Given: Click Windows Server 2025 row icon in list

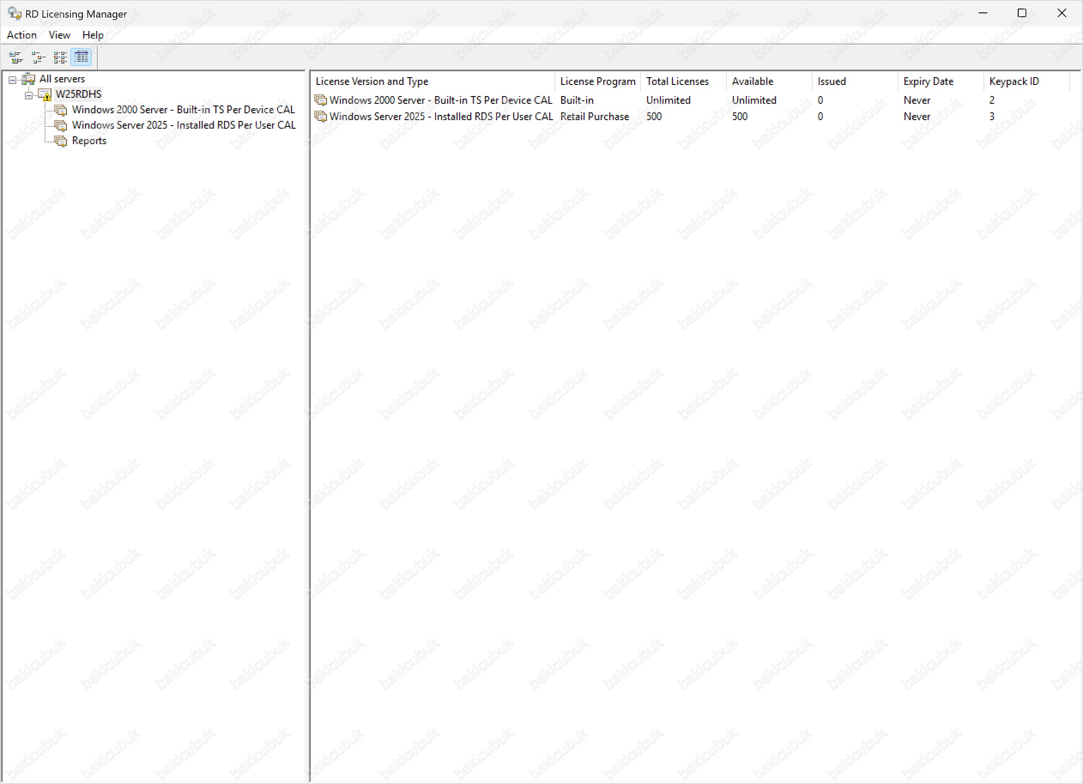Looking at the screenshot, I should (x=321, y=116).
